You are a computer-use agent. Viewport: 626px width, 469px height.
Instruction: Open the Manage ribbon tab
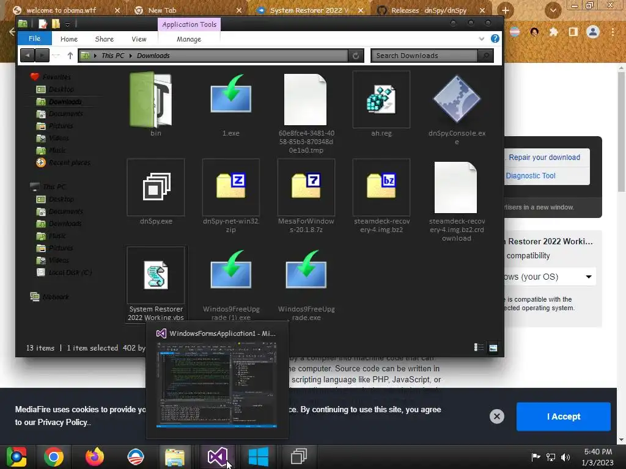[x=189, y=39]
